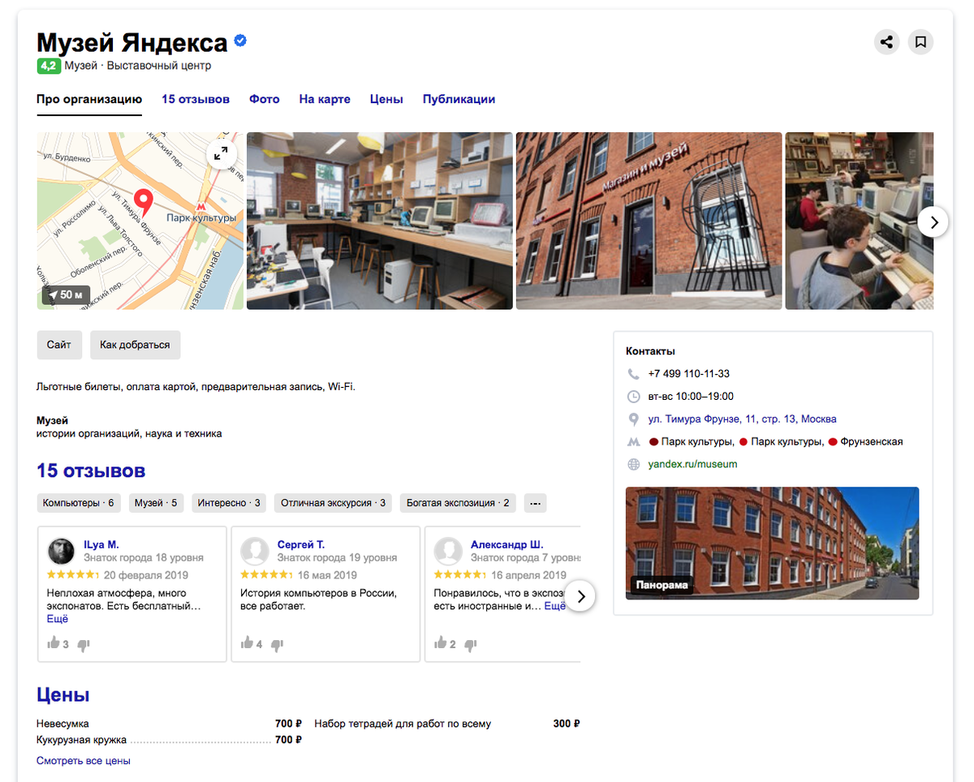The height and width of the screenshot is (782, 974).
Task: Expand more review tags with the ellipsis button
Action: [535, 503]
